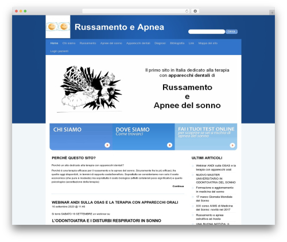287x242 pixels.
Task: Click the ULTIMI ARTICOLI heading
Action: (x=207, y=158)
